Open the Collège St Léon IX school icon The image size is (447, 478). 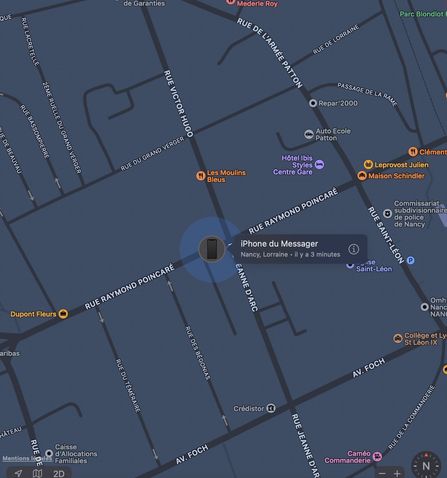pyautogui.click(x=398, y=338)
